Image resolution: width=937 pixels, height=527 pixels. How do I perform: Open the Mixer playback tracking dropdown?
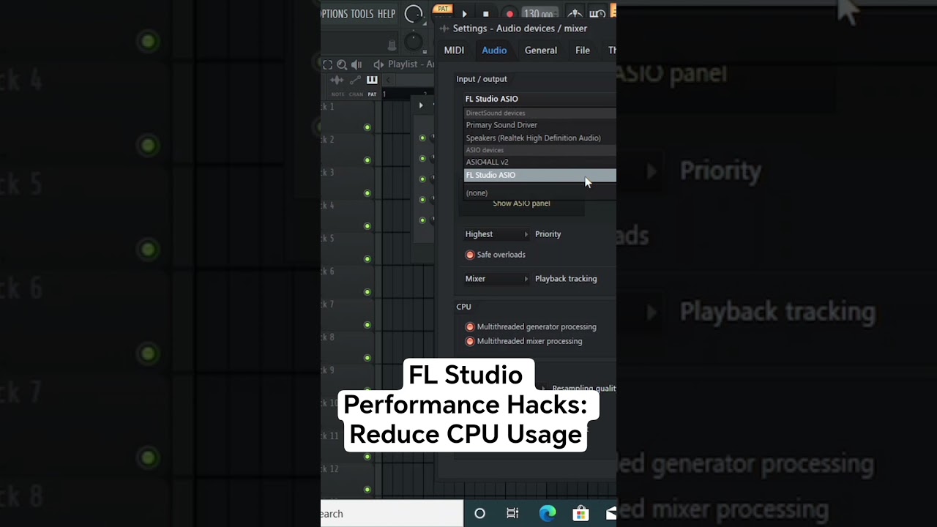pyautogui.click(x=496, y=279)
